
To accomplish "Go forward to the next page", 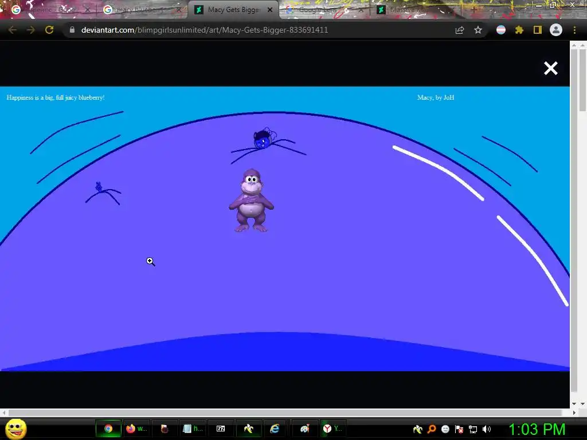I will (x=31, y=30).
